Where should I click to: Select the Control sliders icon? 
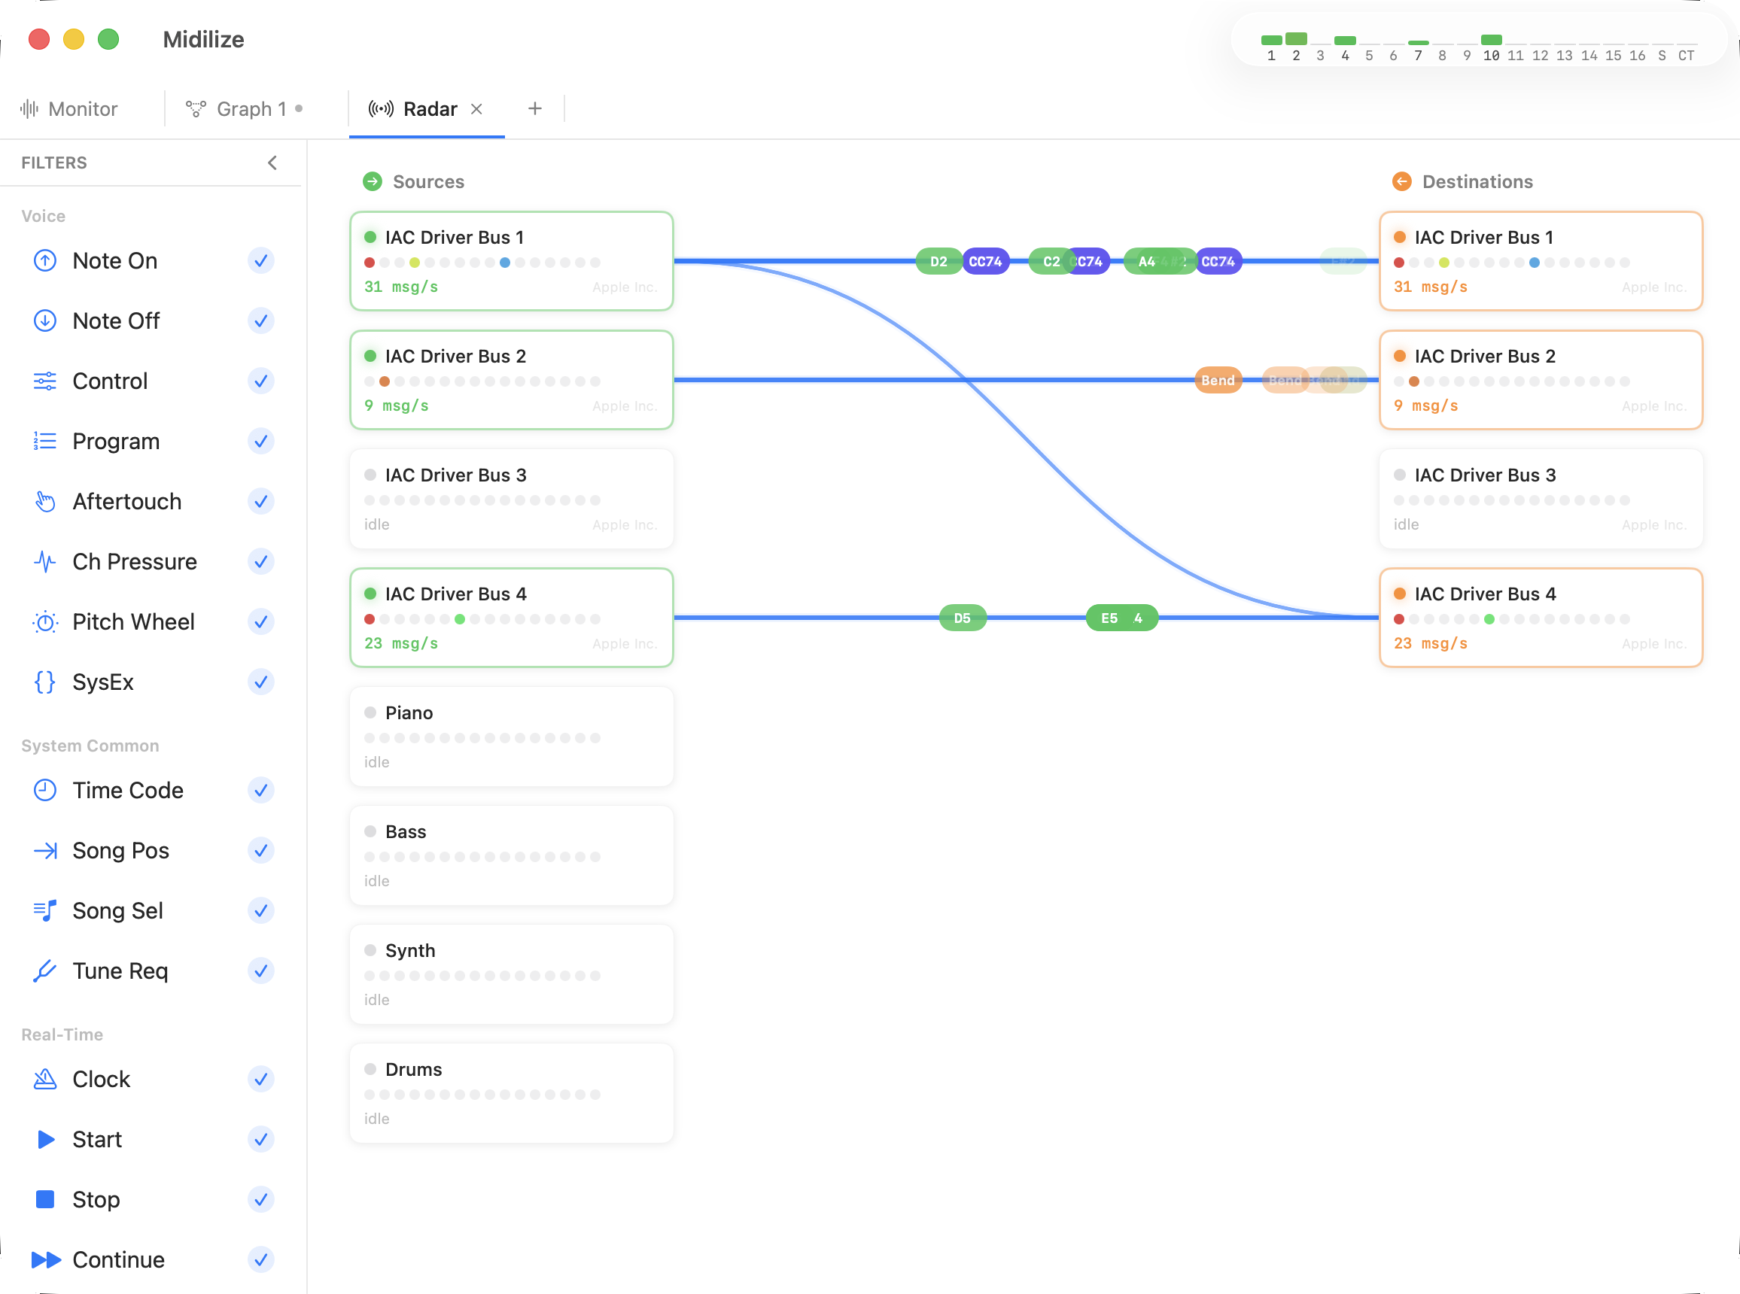[x=44, y=381]
